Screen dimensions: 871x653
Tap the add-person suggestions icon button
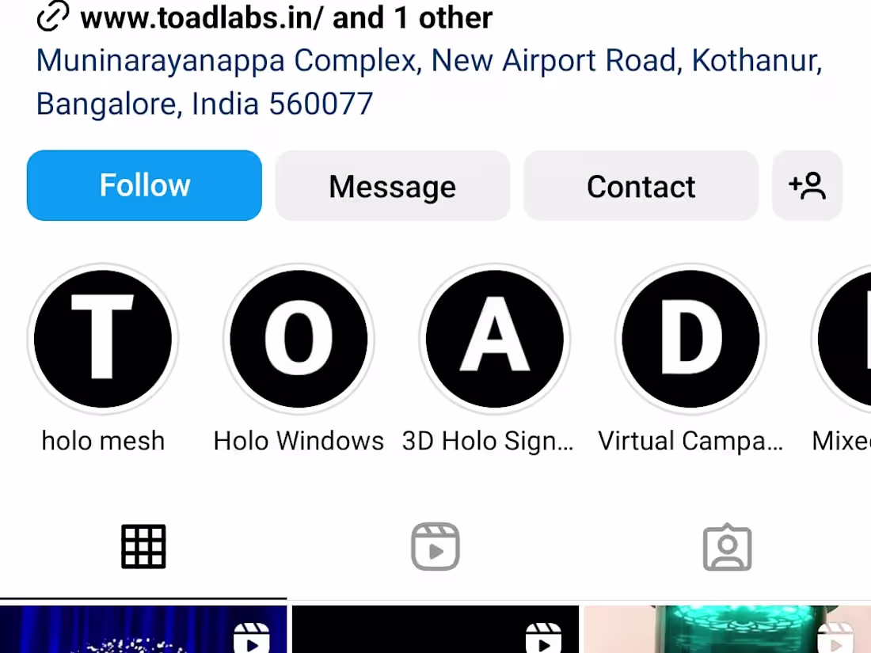tap(807, 185)
